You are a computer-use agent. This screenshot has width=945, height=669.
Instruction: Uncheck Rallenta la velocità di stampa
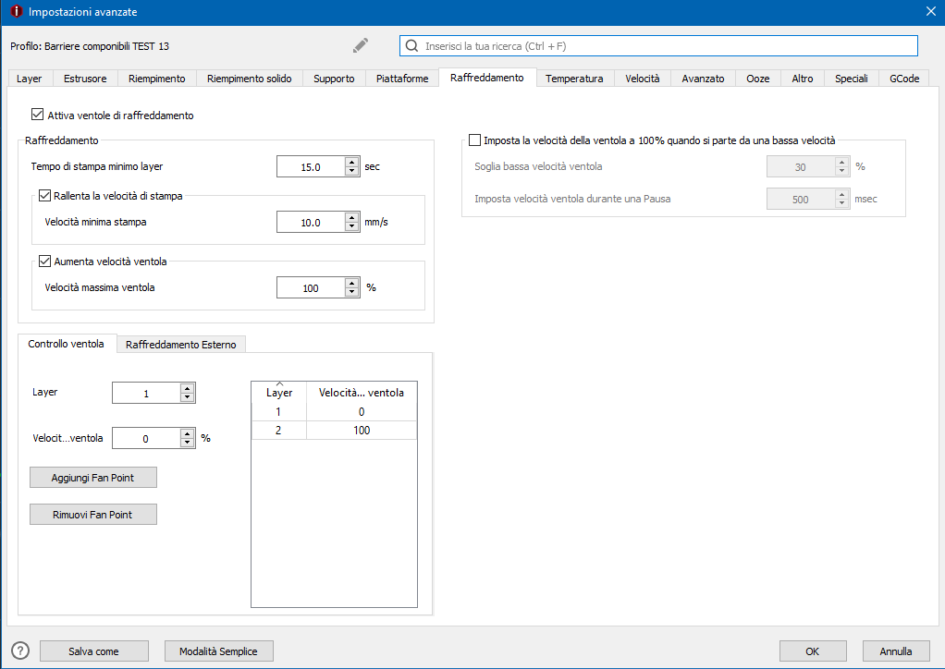click(x=45, y=196)
